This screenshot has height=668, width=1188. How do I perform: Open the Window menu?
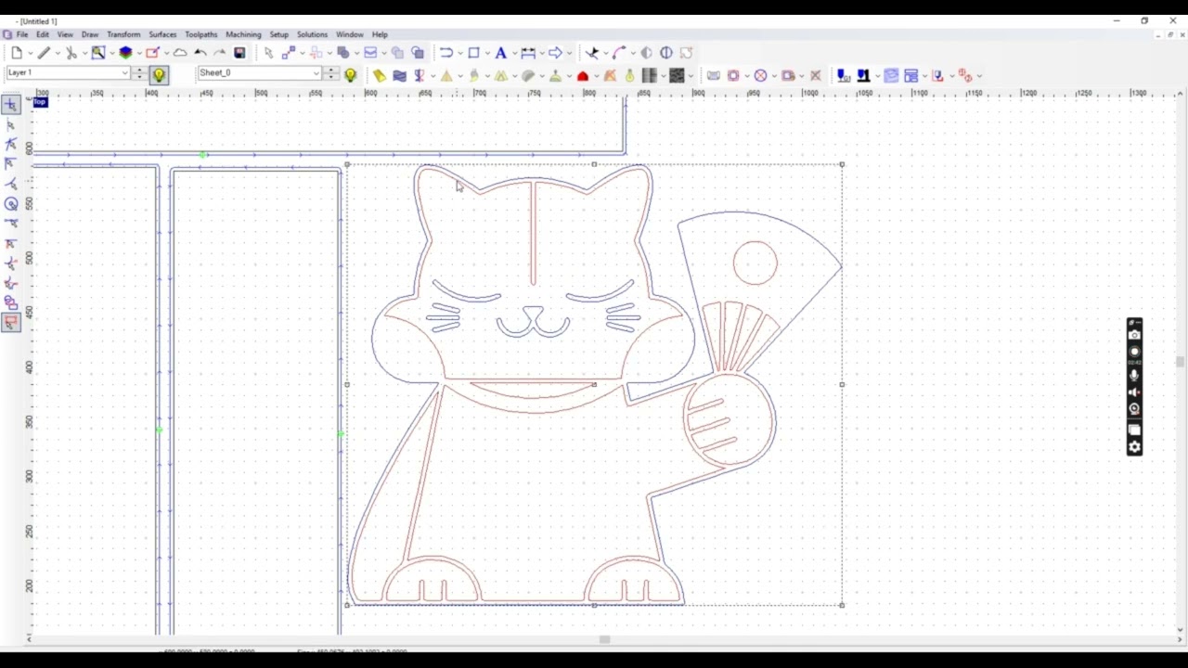tap(350, 34)
